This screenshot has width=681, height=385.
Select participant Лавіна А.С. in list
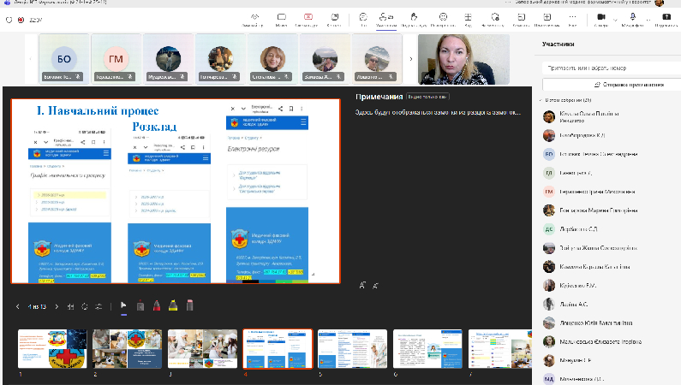(x=608, y=304)
